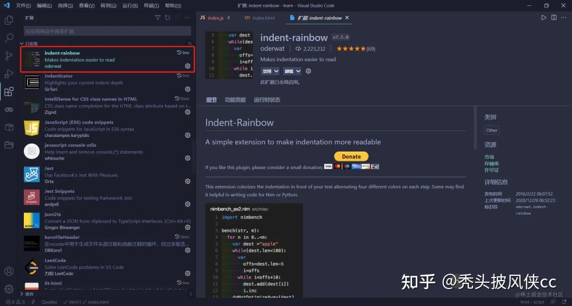Open the 查看(V) menu

tap(86, 5)
